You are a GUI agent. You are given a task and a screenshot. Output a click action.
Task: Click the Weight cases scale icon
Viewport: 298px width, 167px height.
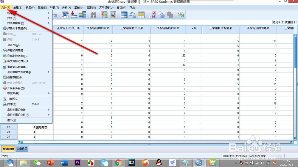click(133, 15)
